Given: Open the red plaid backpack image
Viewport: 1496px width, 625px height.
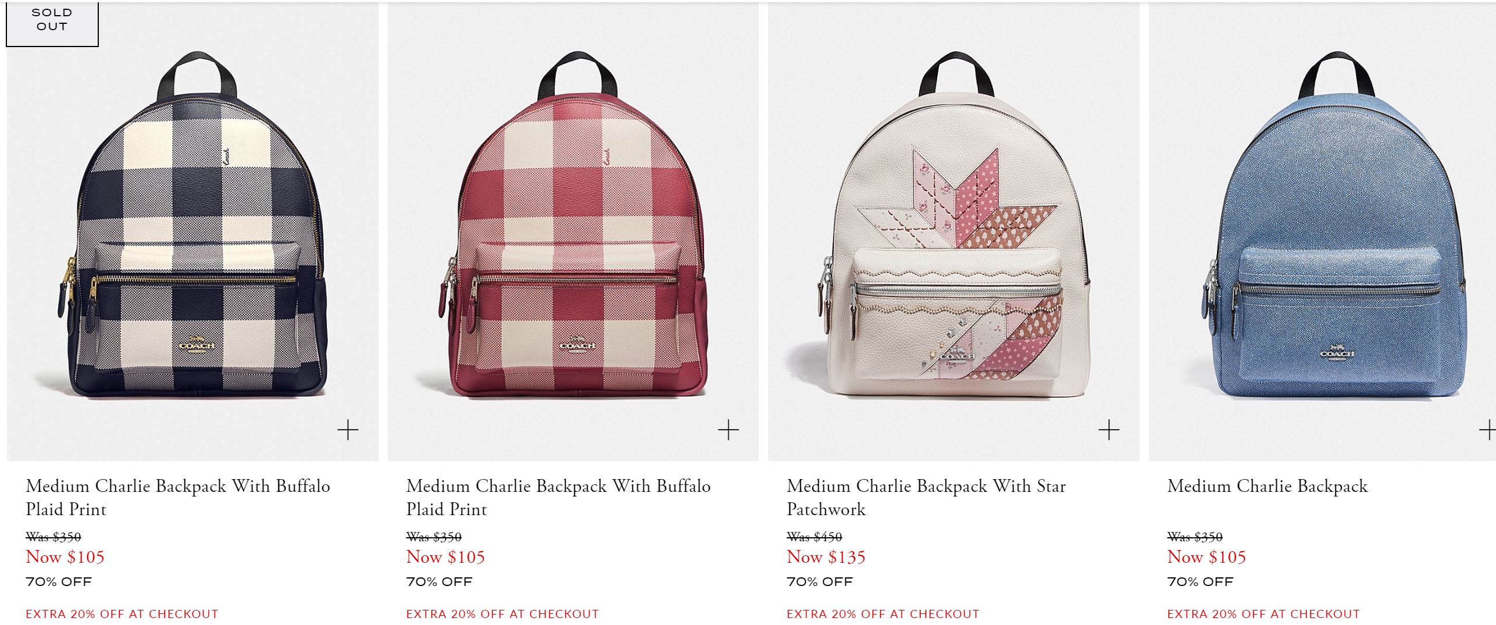Looking at the screenshot, I should (x=573, y=233).
